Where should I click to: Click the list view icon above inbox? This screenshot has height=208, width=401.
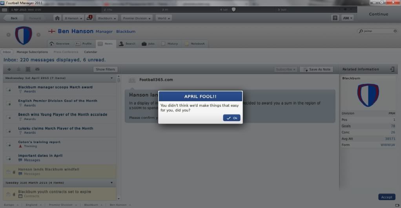pyautogui.click(x=28, y=69)
